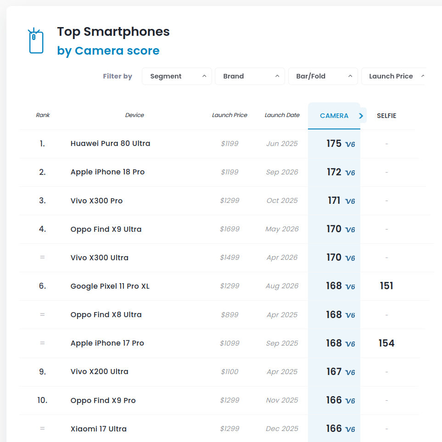Click the Launch Date column header
This screenshot has width=442, height=442.
point(282,115)
